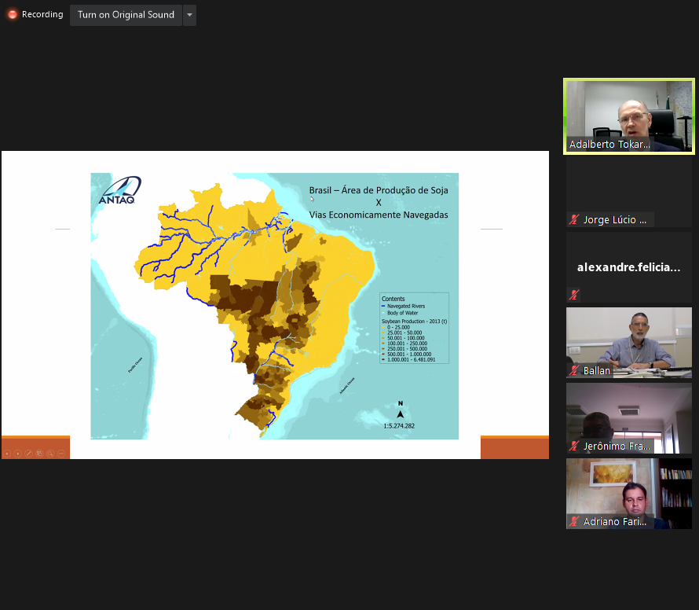Advance to next slide in slideshow controls
This screenshot has width=699, height=610.
[x=18, y=454]
